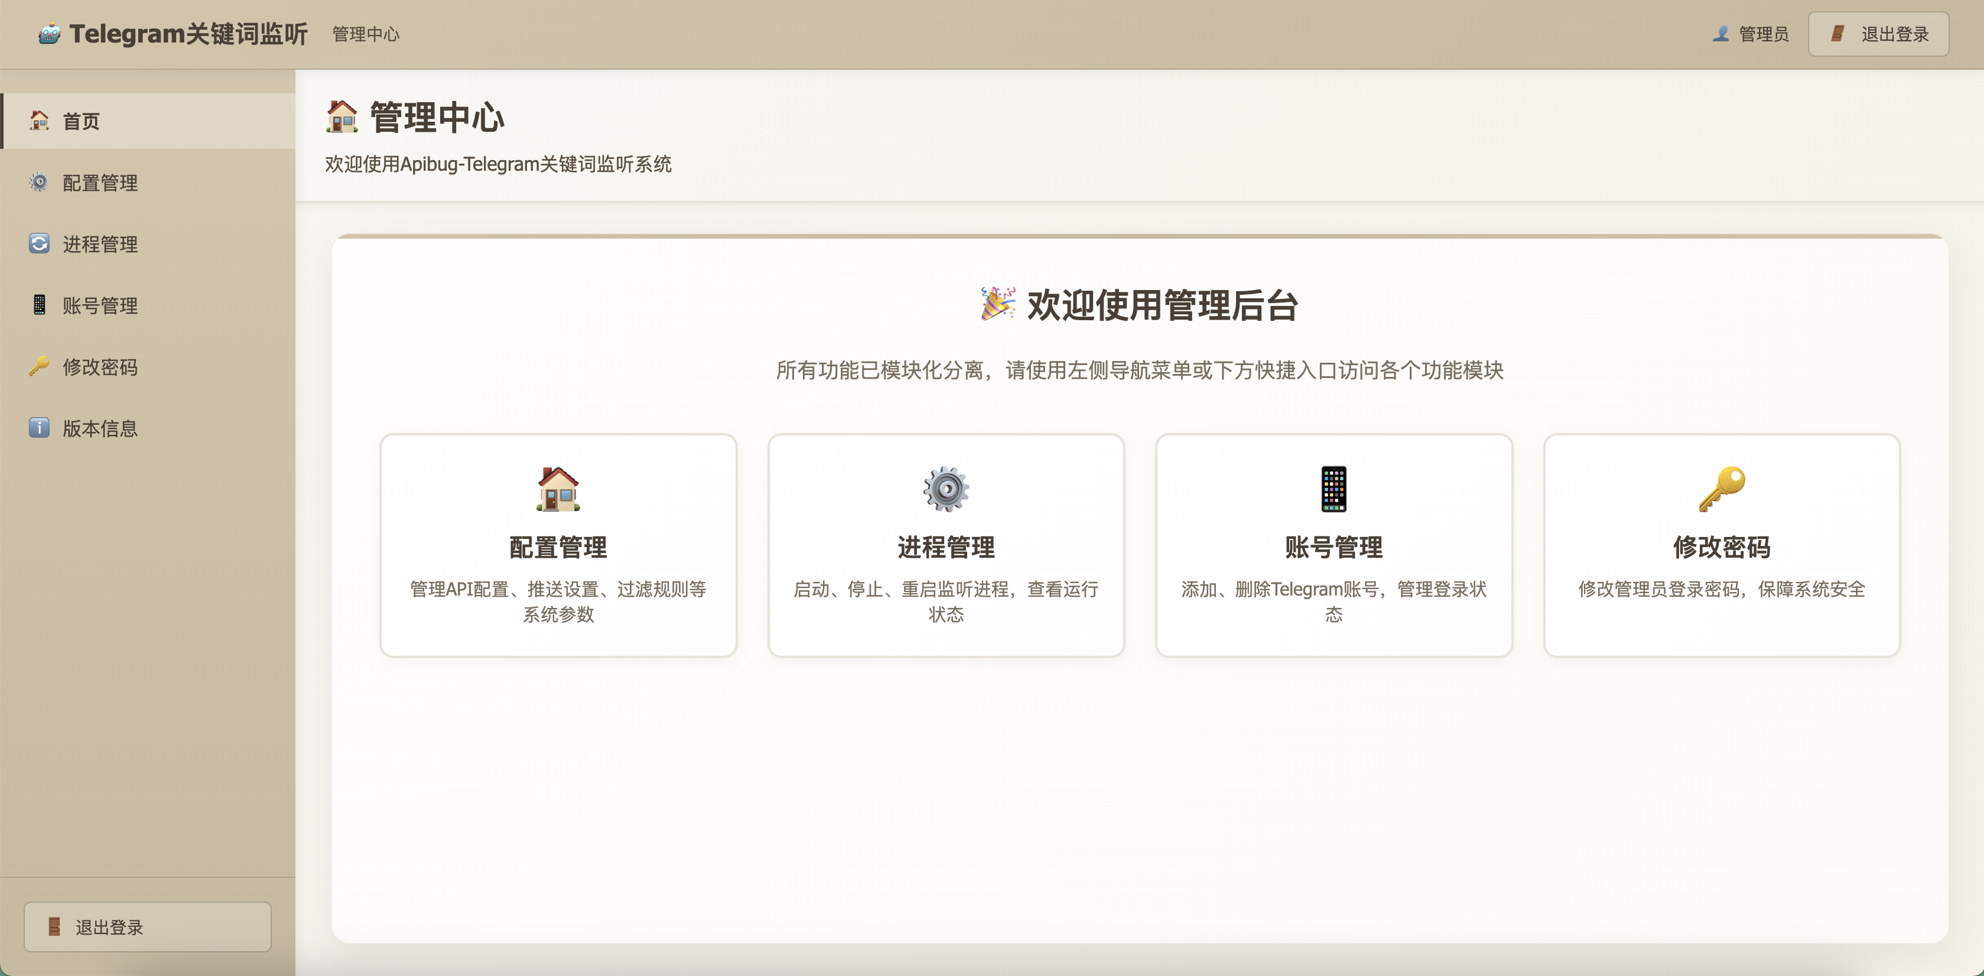Image resolution: width=1984 pixels, height=976 pixels.
Task: Click the gear icon beside 配置管理 in sidebar
Action: [39, 183]
